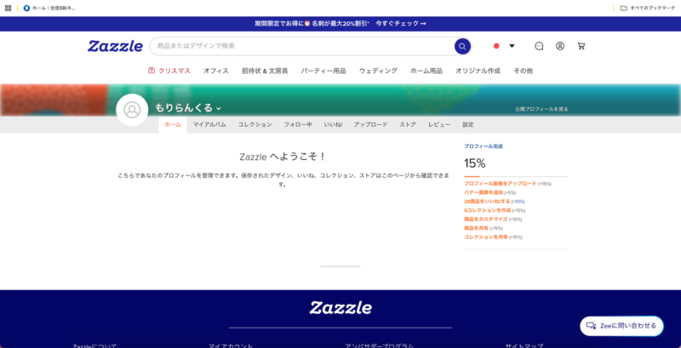Screen dimensions: 681x348
Task: Click the blue search magnifier button
Action: point(462,47)
